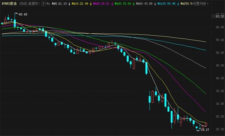
Task: Open the question mark help icon
Action: 43,4
